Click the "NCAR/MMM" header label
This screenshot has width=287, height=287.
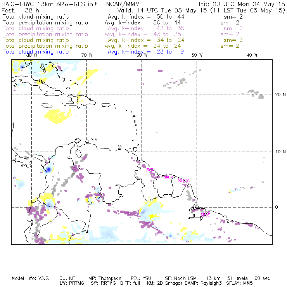pyautogui.click(x=123, y=4)
